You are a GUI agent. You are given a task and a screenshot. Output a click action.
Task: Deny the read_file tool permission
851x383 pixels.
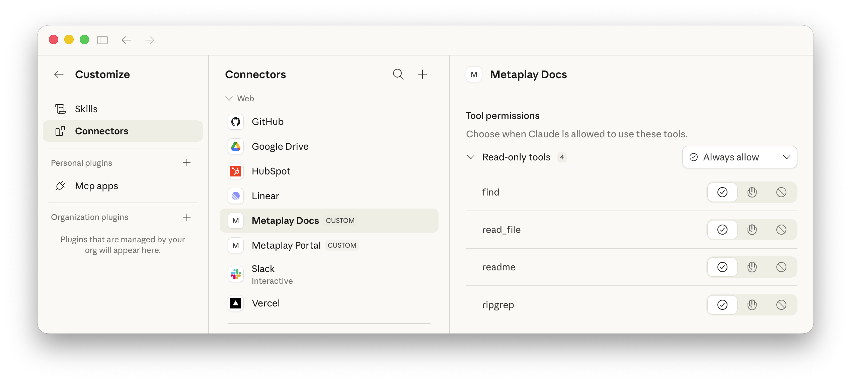[781, 230]
